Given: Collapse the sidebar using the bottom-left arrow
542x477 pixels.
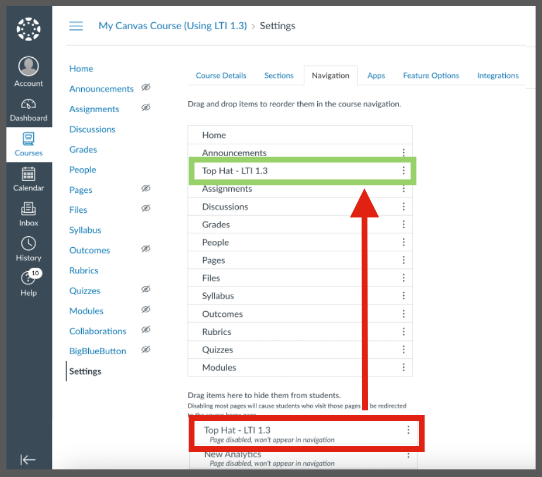Looking at the screenshot, I should tap(28, 460).
